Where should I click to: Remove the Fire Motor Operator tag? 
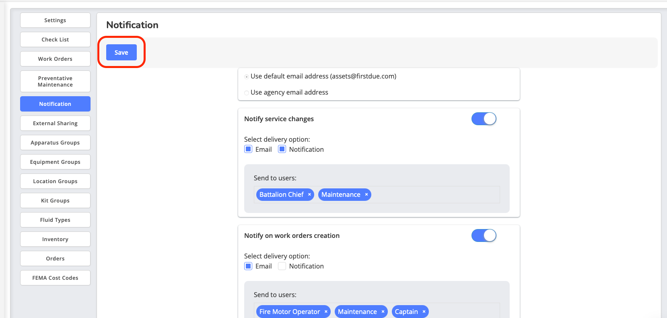(326, 312)
